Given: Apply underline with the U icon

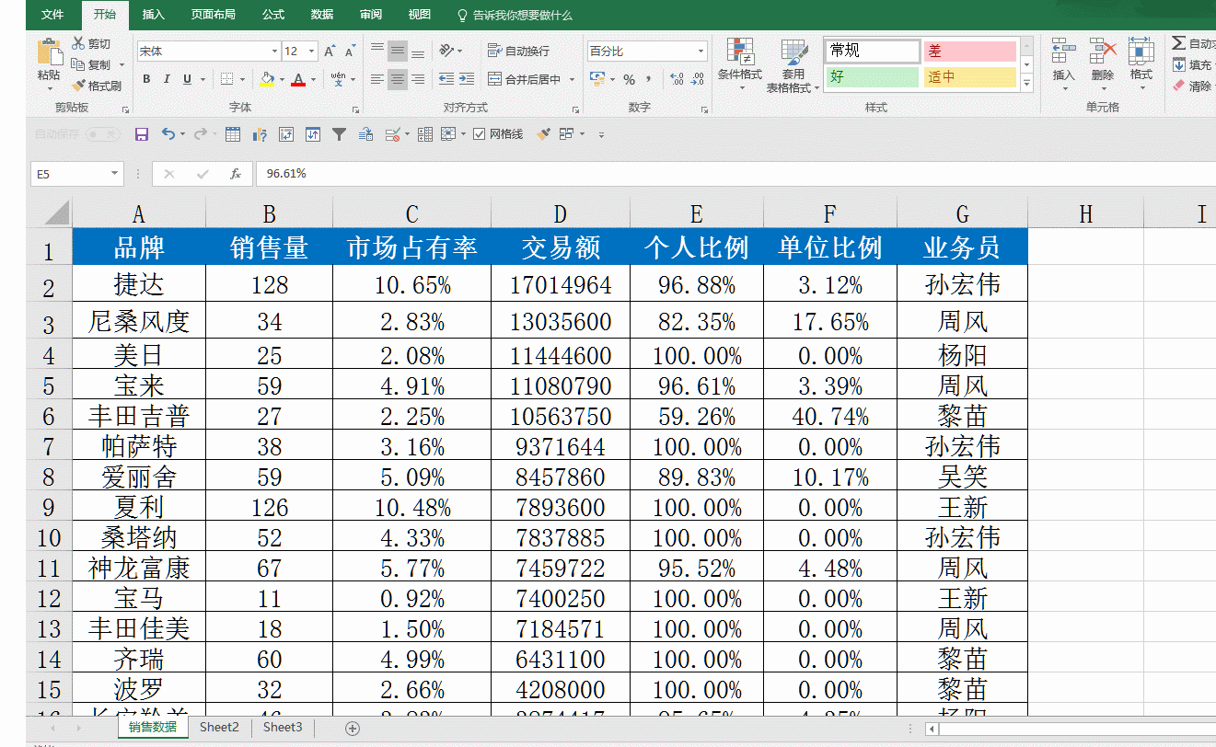Looking at the screenshot, I should [188, 80].
